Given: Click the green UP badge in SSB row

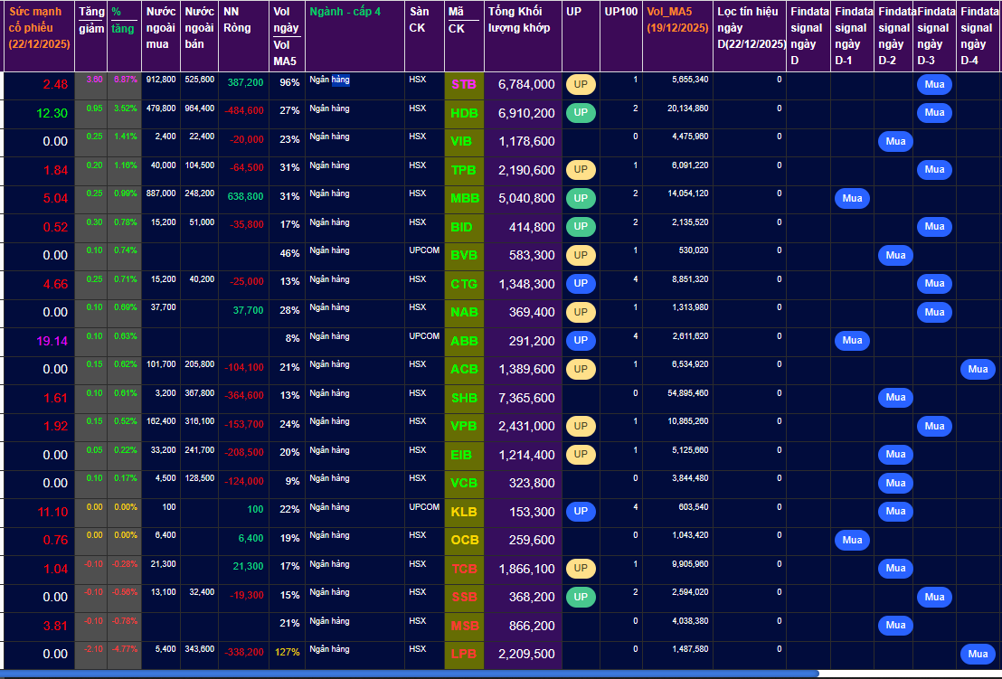Looking at the screenshot, I should click(581, 597).
